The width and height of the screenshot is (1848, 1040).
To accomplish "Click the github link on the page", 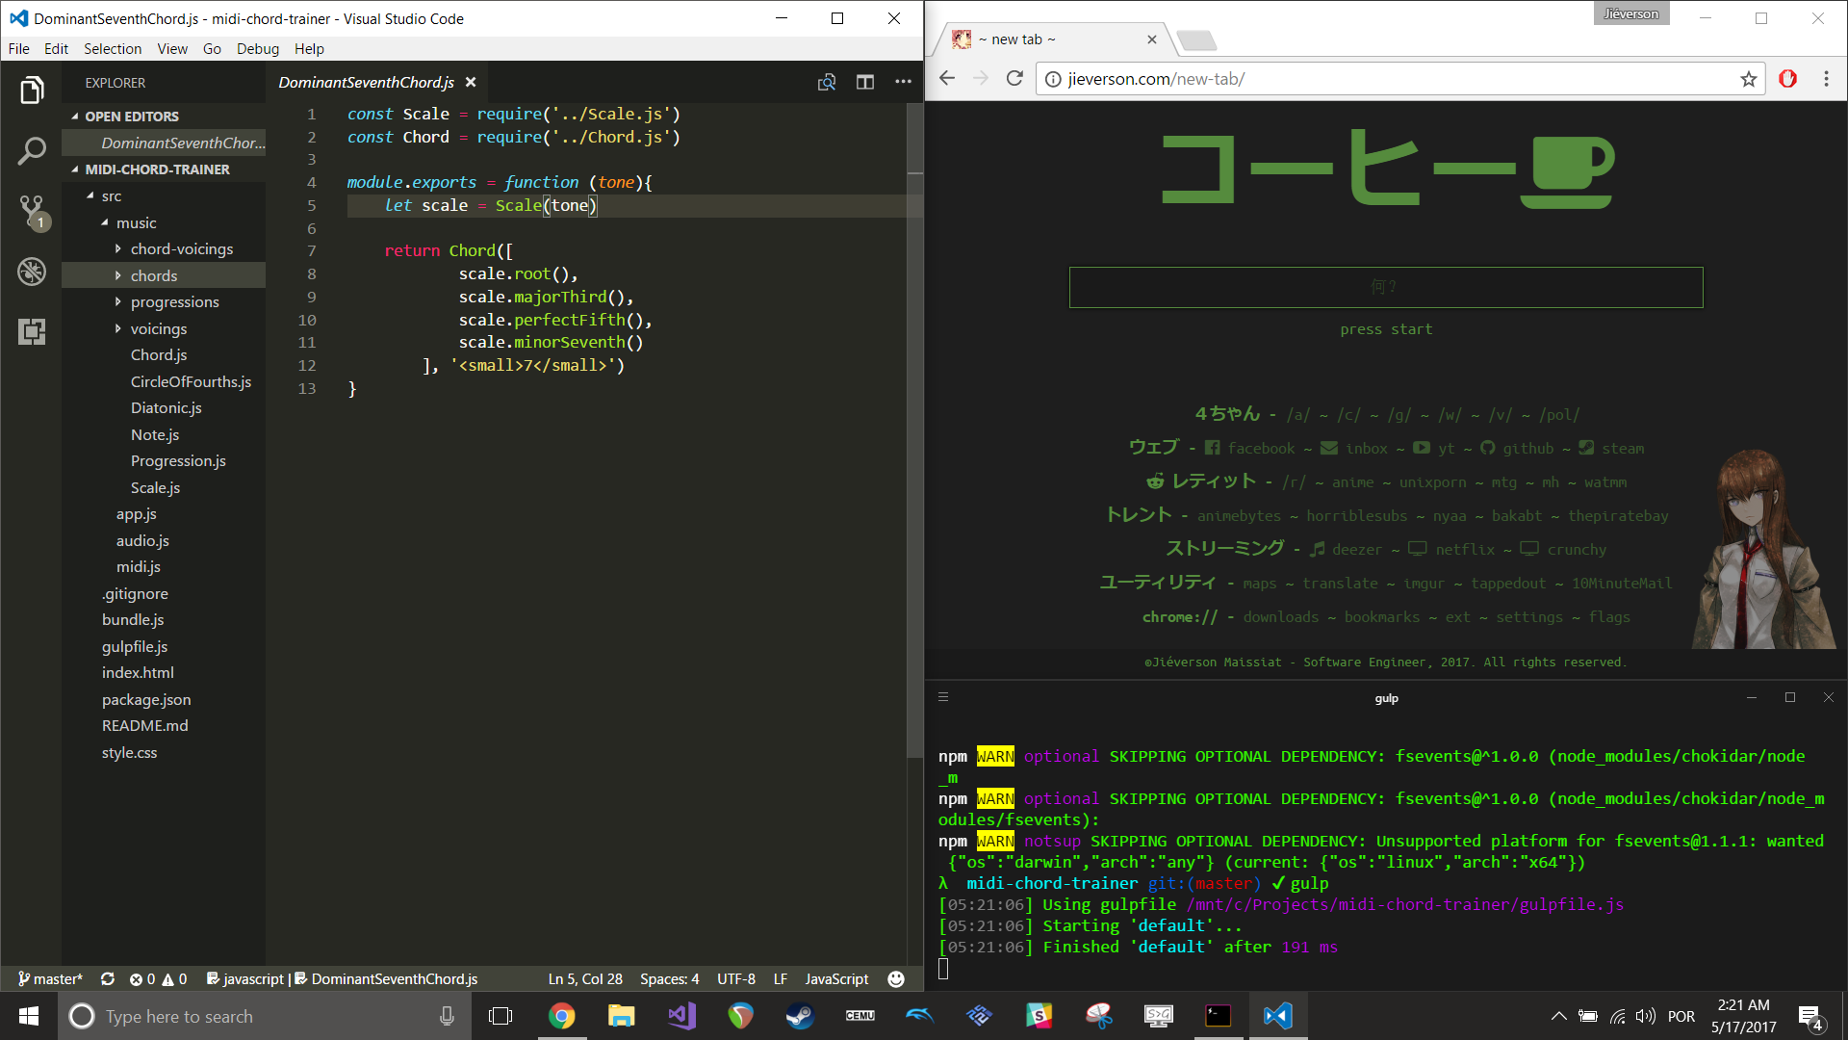I will click(x=1527, y=449).
